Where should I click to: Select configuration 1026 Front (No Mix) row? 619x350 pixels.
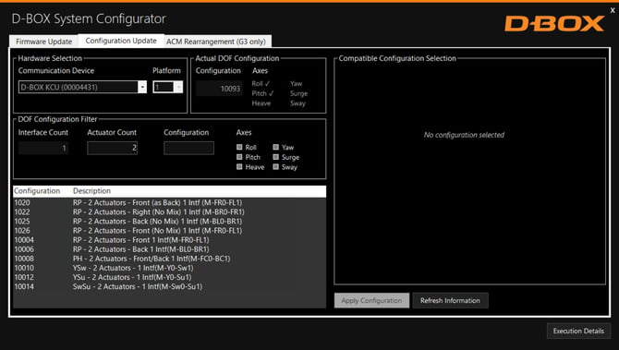coord(169,231)
